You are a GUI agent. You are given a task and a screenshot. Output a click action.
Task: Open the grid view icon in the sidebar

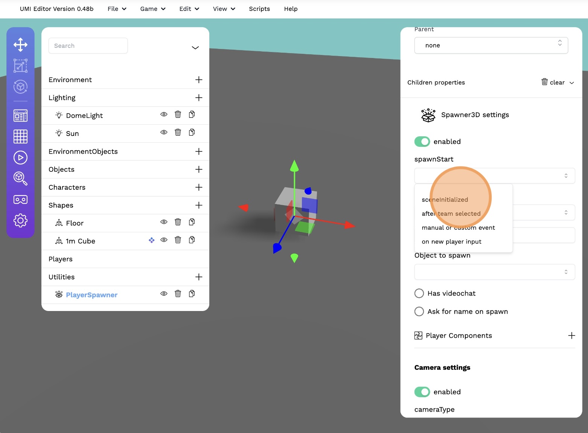pos(20,136)
